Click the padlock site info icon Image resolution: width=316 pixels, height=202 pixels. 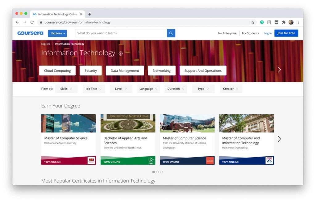[41, 22]
